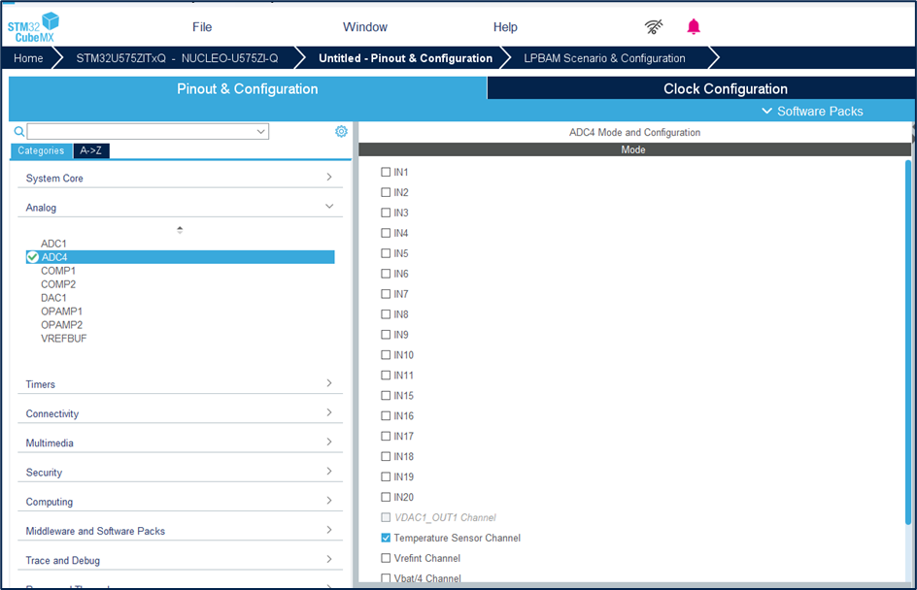Enable the IN10 channel checkbox
Screen dimensions: 917x590
386,354
